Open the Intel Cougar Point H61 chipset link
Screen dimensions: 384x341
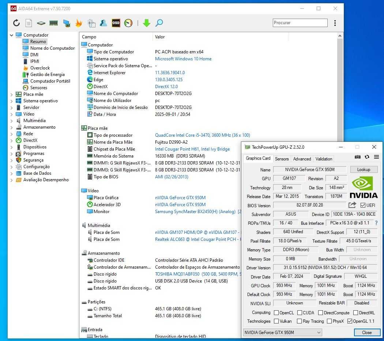pos(192,149)
